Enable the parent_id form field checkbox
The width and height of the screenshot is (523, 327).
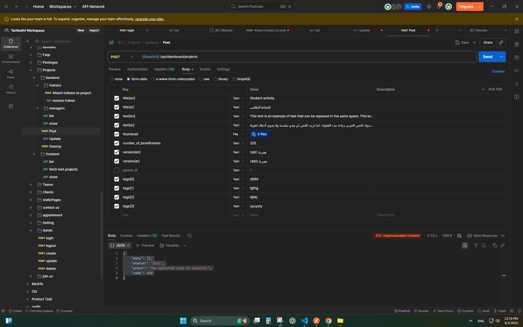point(117,170)
